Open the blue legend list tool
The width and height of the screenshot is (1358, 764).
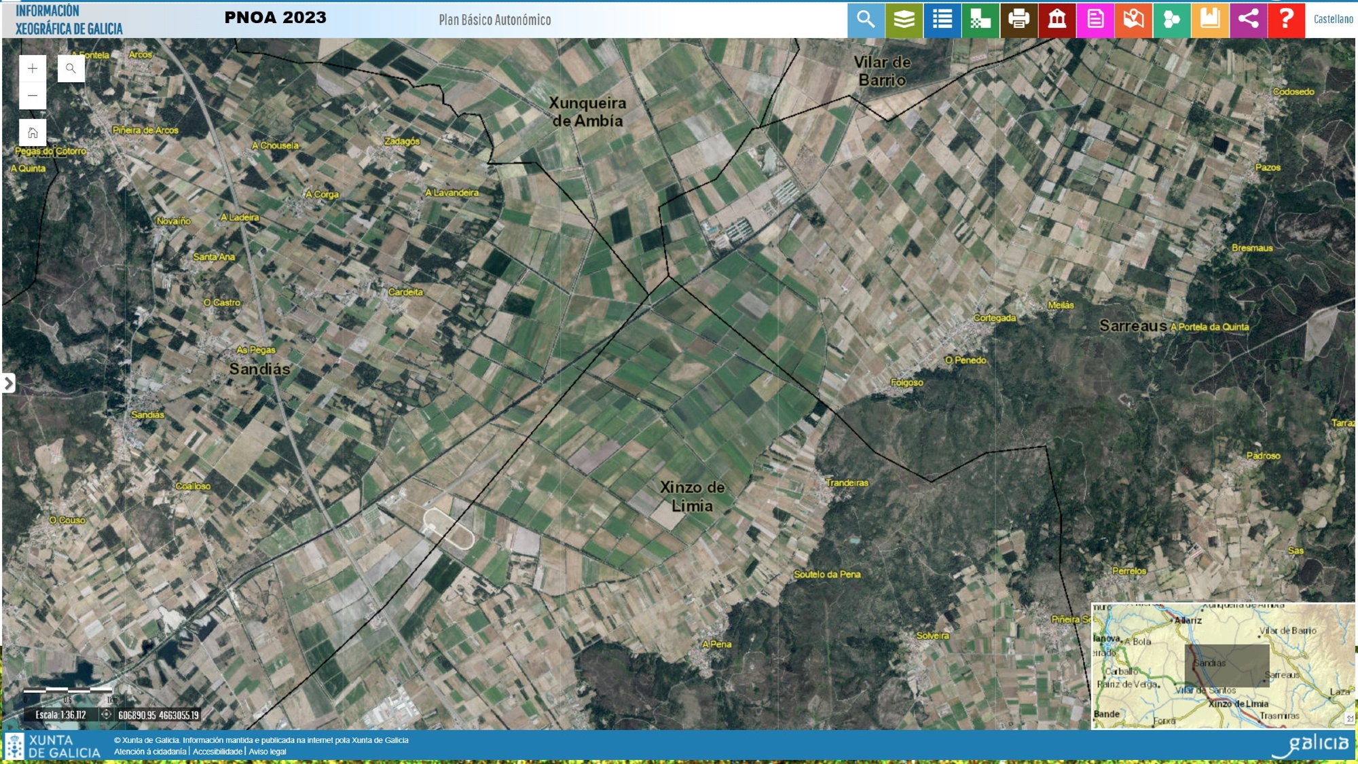pyautogui.click(x=942, y=19)
